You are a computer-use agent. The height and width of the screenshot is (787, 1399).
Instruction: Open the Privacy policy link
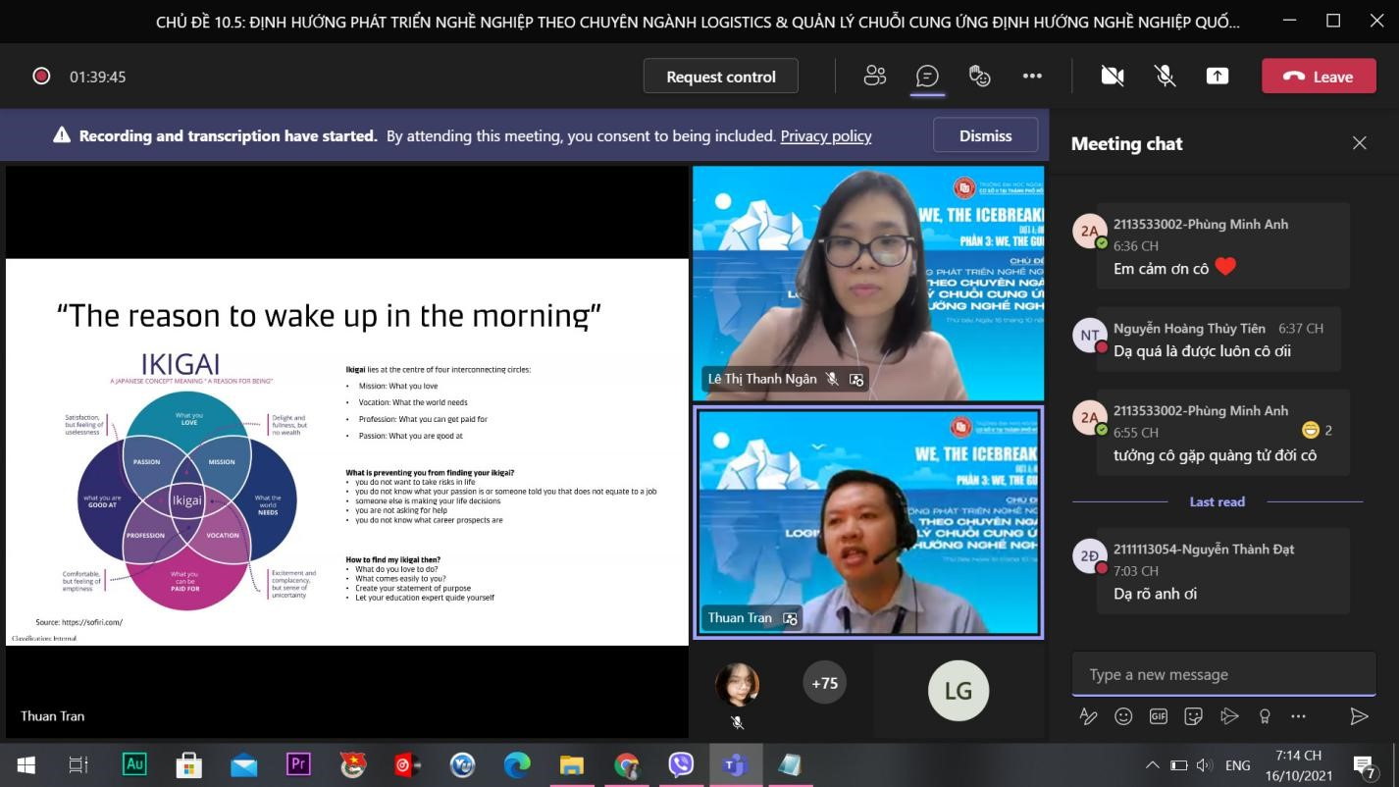pos(825,136)
